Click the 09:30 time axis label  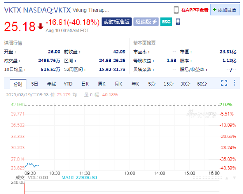click(30, 173)
